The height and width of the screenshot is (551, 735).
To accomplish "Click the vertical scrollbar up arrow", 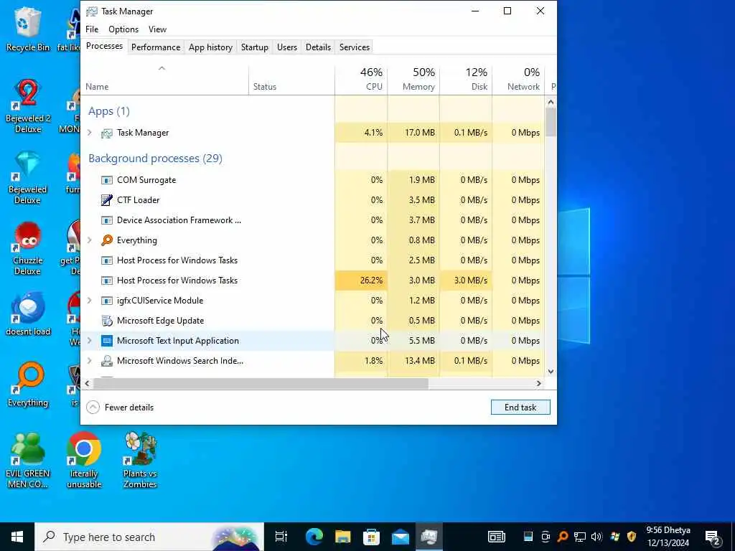I will [x=551, y=102].
